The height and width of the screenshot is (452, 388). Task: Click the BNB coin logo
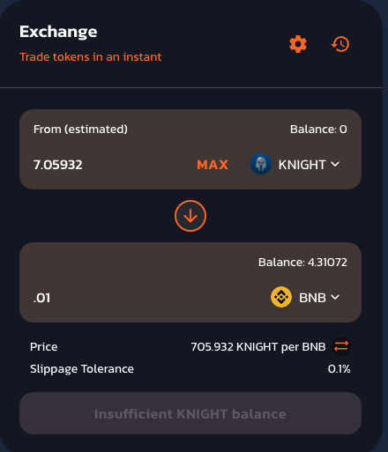(281, 297)
